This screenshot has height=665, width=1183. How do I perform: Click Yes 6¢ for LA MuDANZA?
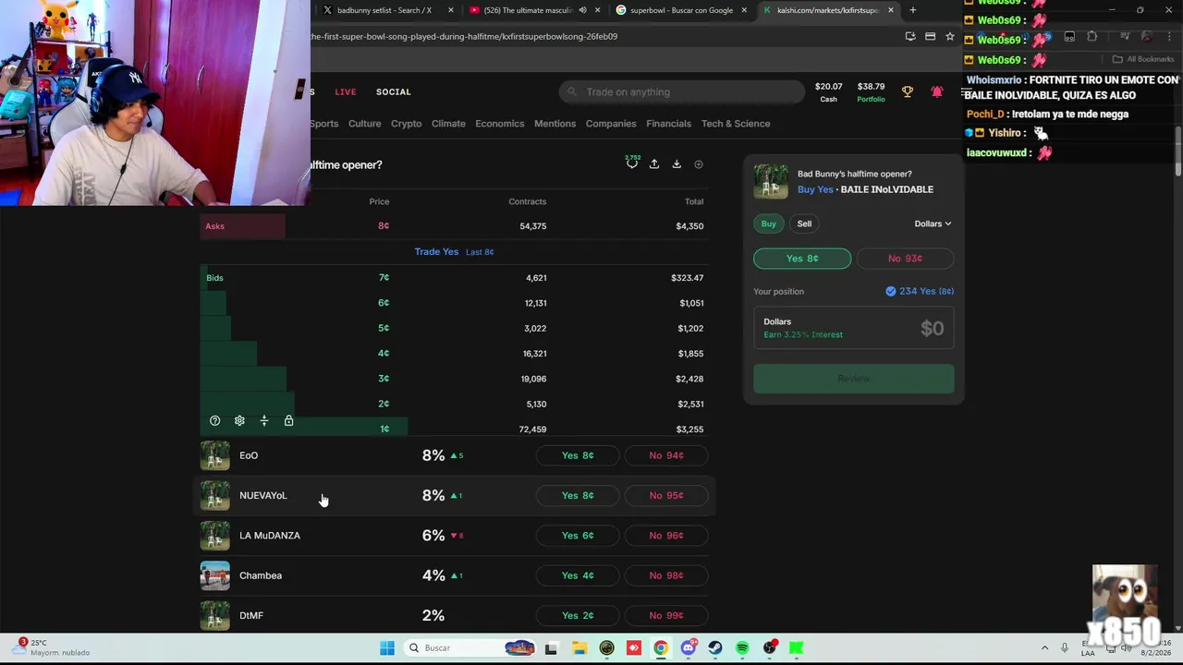click(578, 536)
